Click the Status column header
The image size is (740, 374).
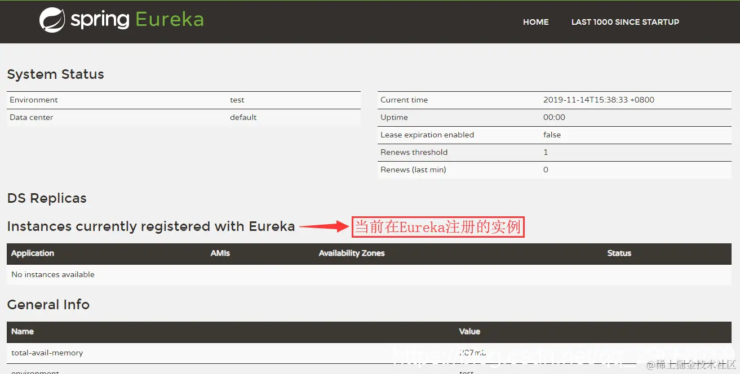click(x=619, y=253)
